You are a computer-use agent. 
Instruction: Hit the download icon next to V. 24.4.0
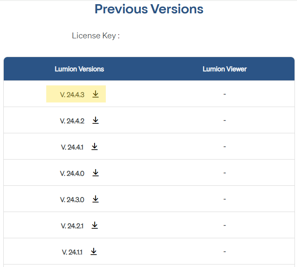(95, 173)
